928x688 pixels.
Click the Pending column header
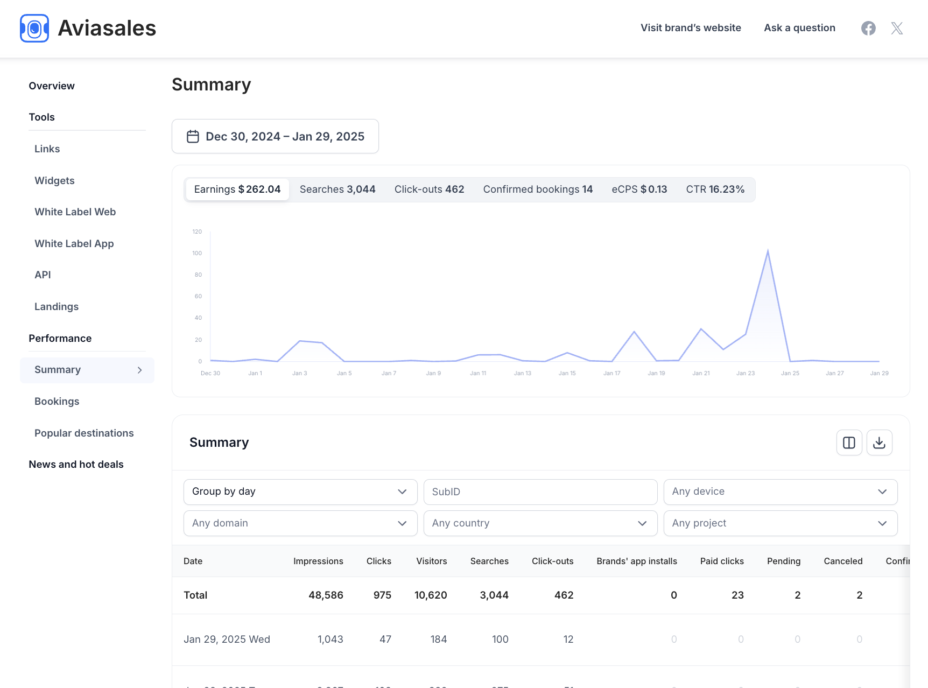[x=784, y=561]
